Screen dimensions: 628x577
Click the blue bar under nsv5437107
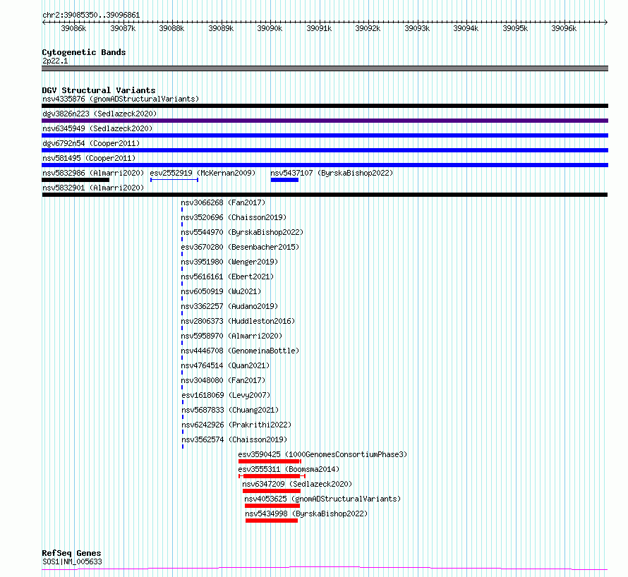click(284, 180)
